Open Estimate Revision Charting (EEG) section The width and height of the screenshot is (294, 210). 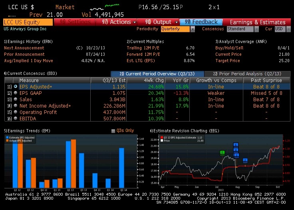point(185,131)
